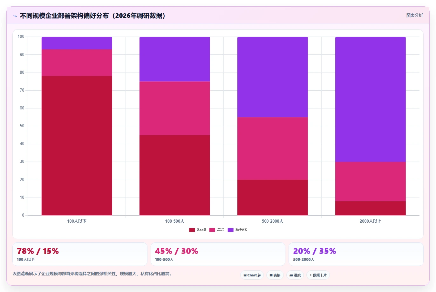Click the 表格 tag
The height and width of the screenshot is (292, 436).
(x=275, y=275)
